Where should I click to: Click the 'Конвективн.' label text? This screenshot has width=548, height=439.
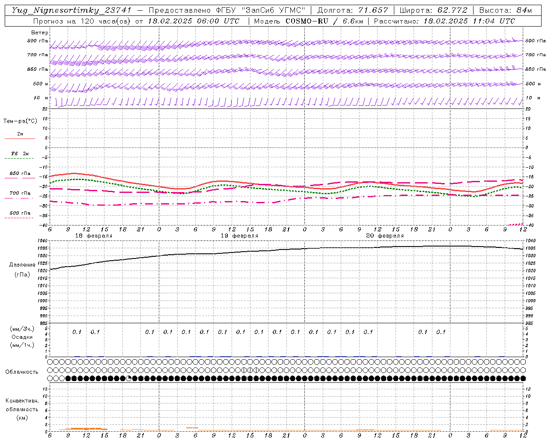[x=22, y=401]
